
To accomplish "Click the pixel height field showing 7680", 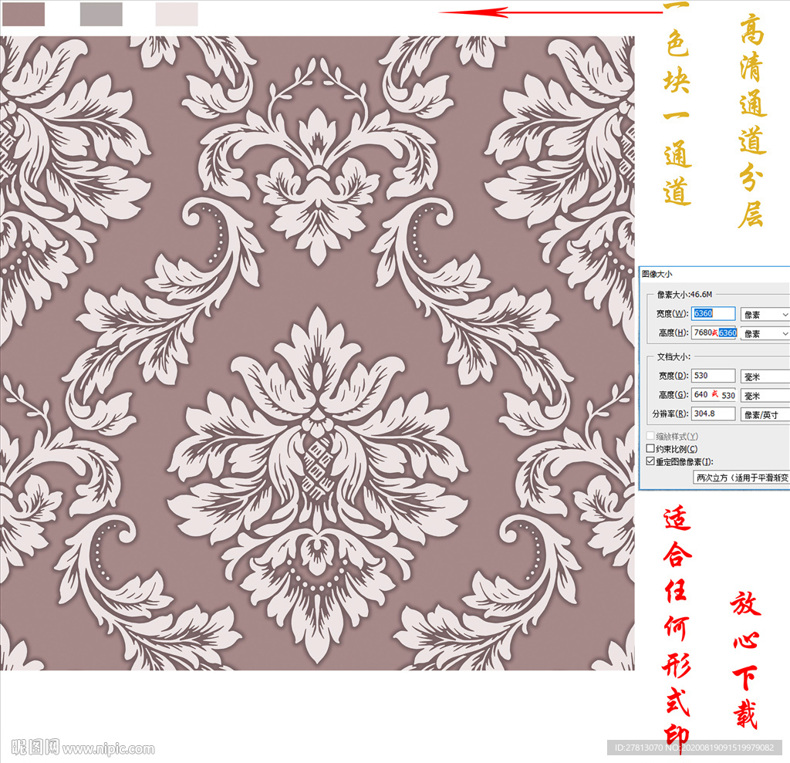I will 714,333.
